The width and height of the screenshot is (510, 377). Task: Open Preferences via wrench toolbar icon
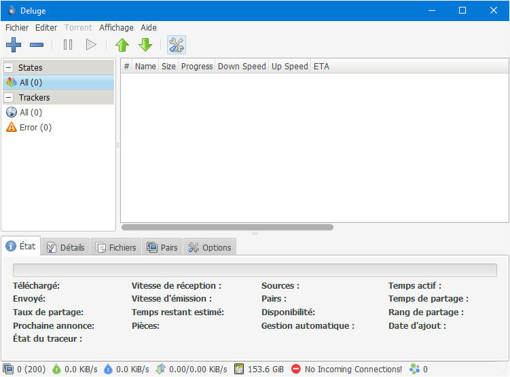click(177, 45)
